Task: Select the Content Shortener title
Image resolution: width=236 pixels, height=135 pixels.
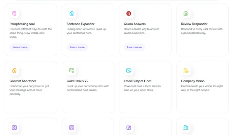Action: 23,81
